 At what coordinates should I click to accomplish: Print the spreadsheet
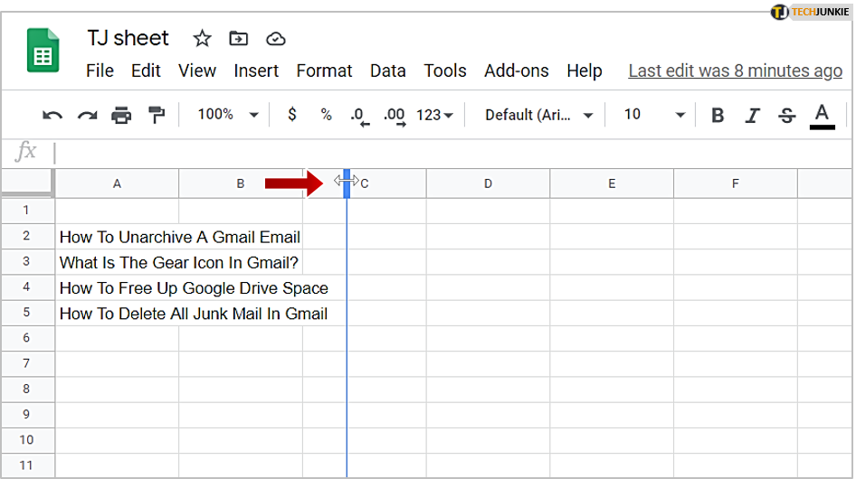121,115
